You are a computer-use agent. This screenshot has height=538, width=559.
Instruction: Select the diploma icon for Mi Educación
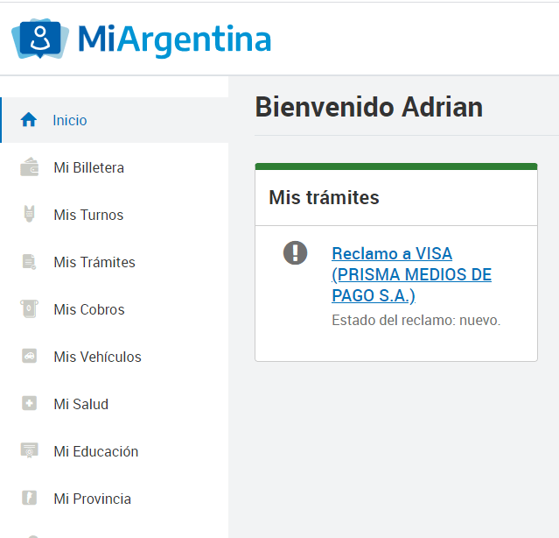(29, 450)
